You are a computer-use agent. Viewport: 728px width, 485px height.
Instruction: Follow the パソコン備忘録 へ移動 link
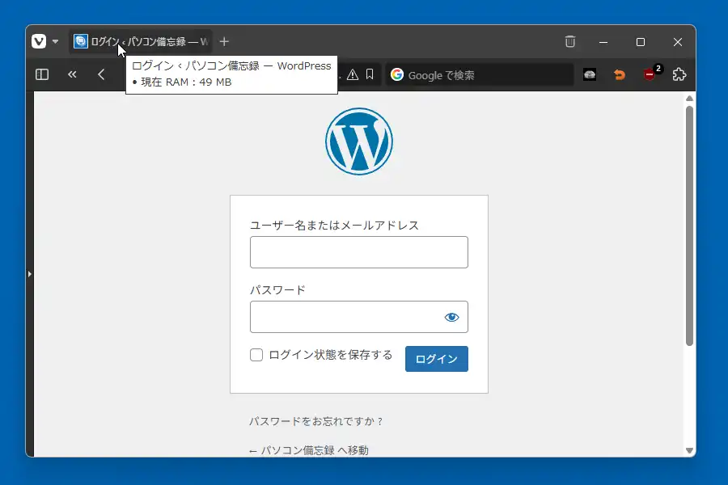point(309,450)
